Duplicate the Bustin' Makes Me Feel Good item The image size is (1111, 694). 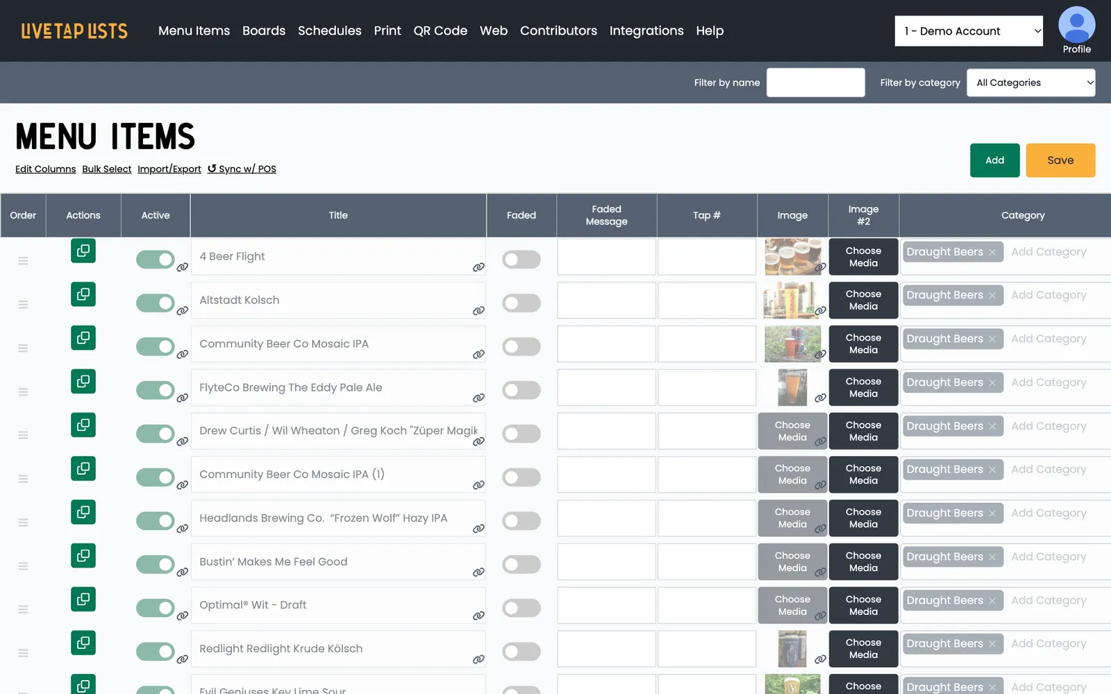83,556
